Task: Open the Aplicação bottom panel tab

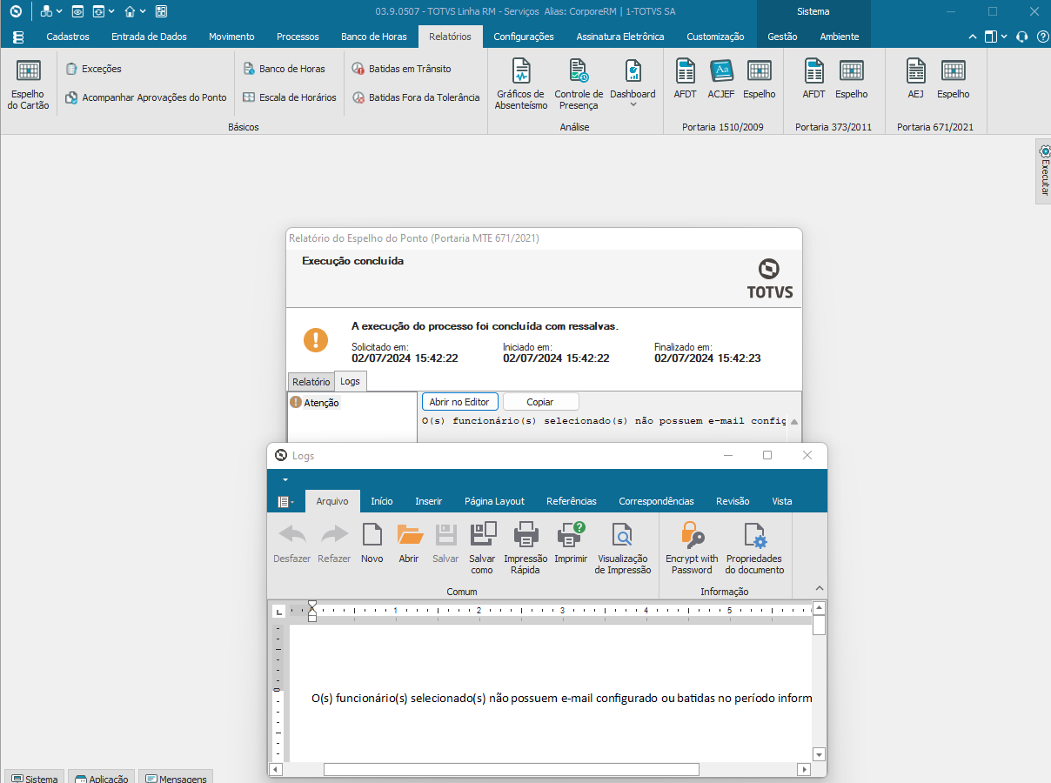Action: pyautogui.click(x=101, y=777)
